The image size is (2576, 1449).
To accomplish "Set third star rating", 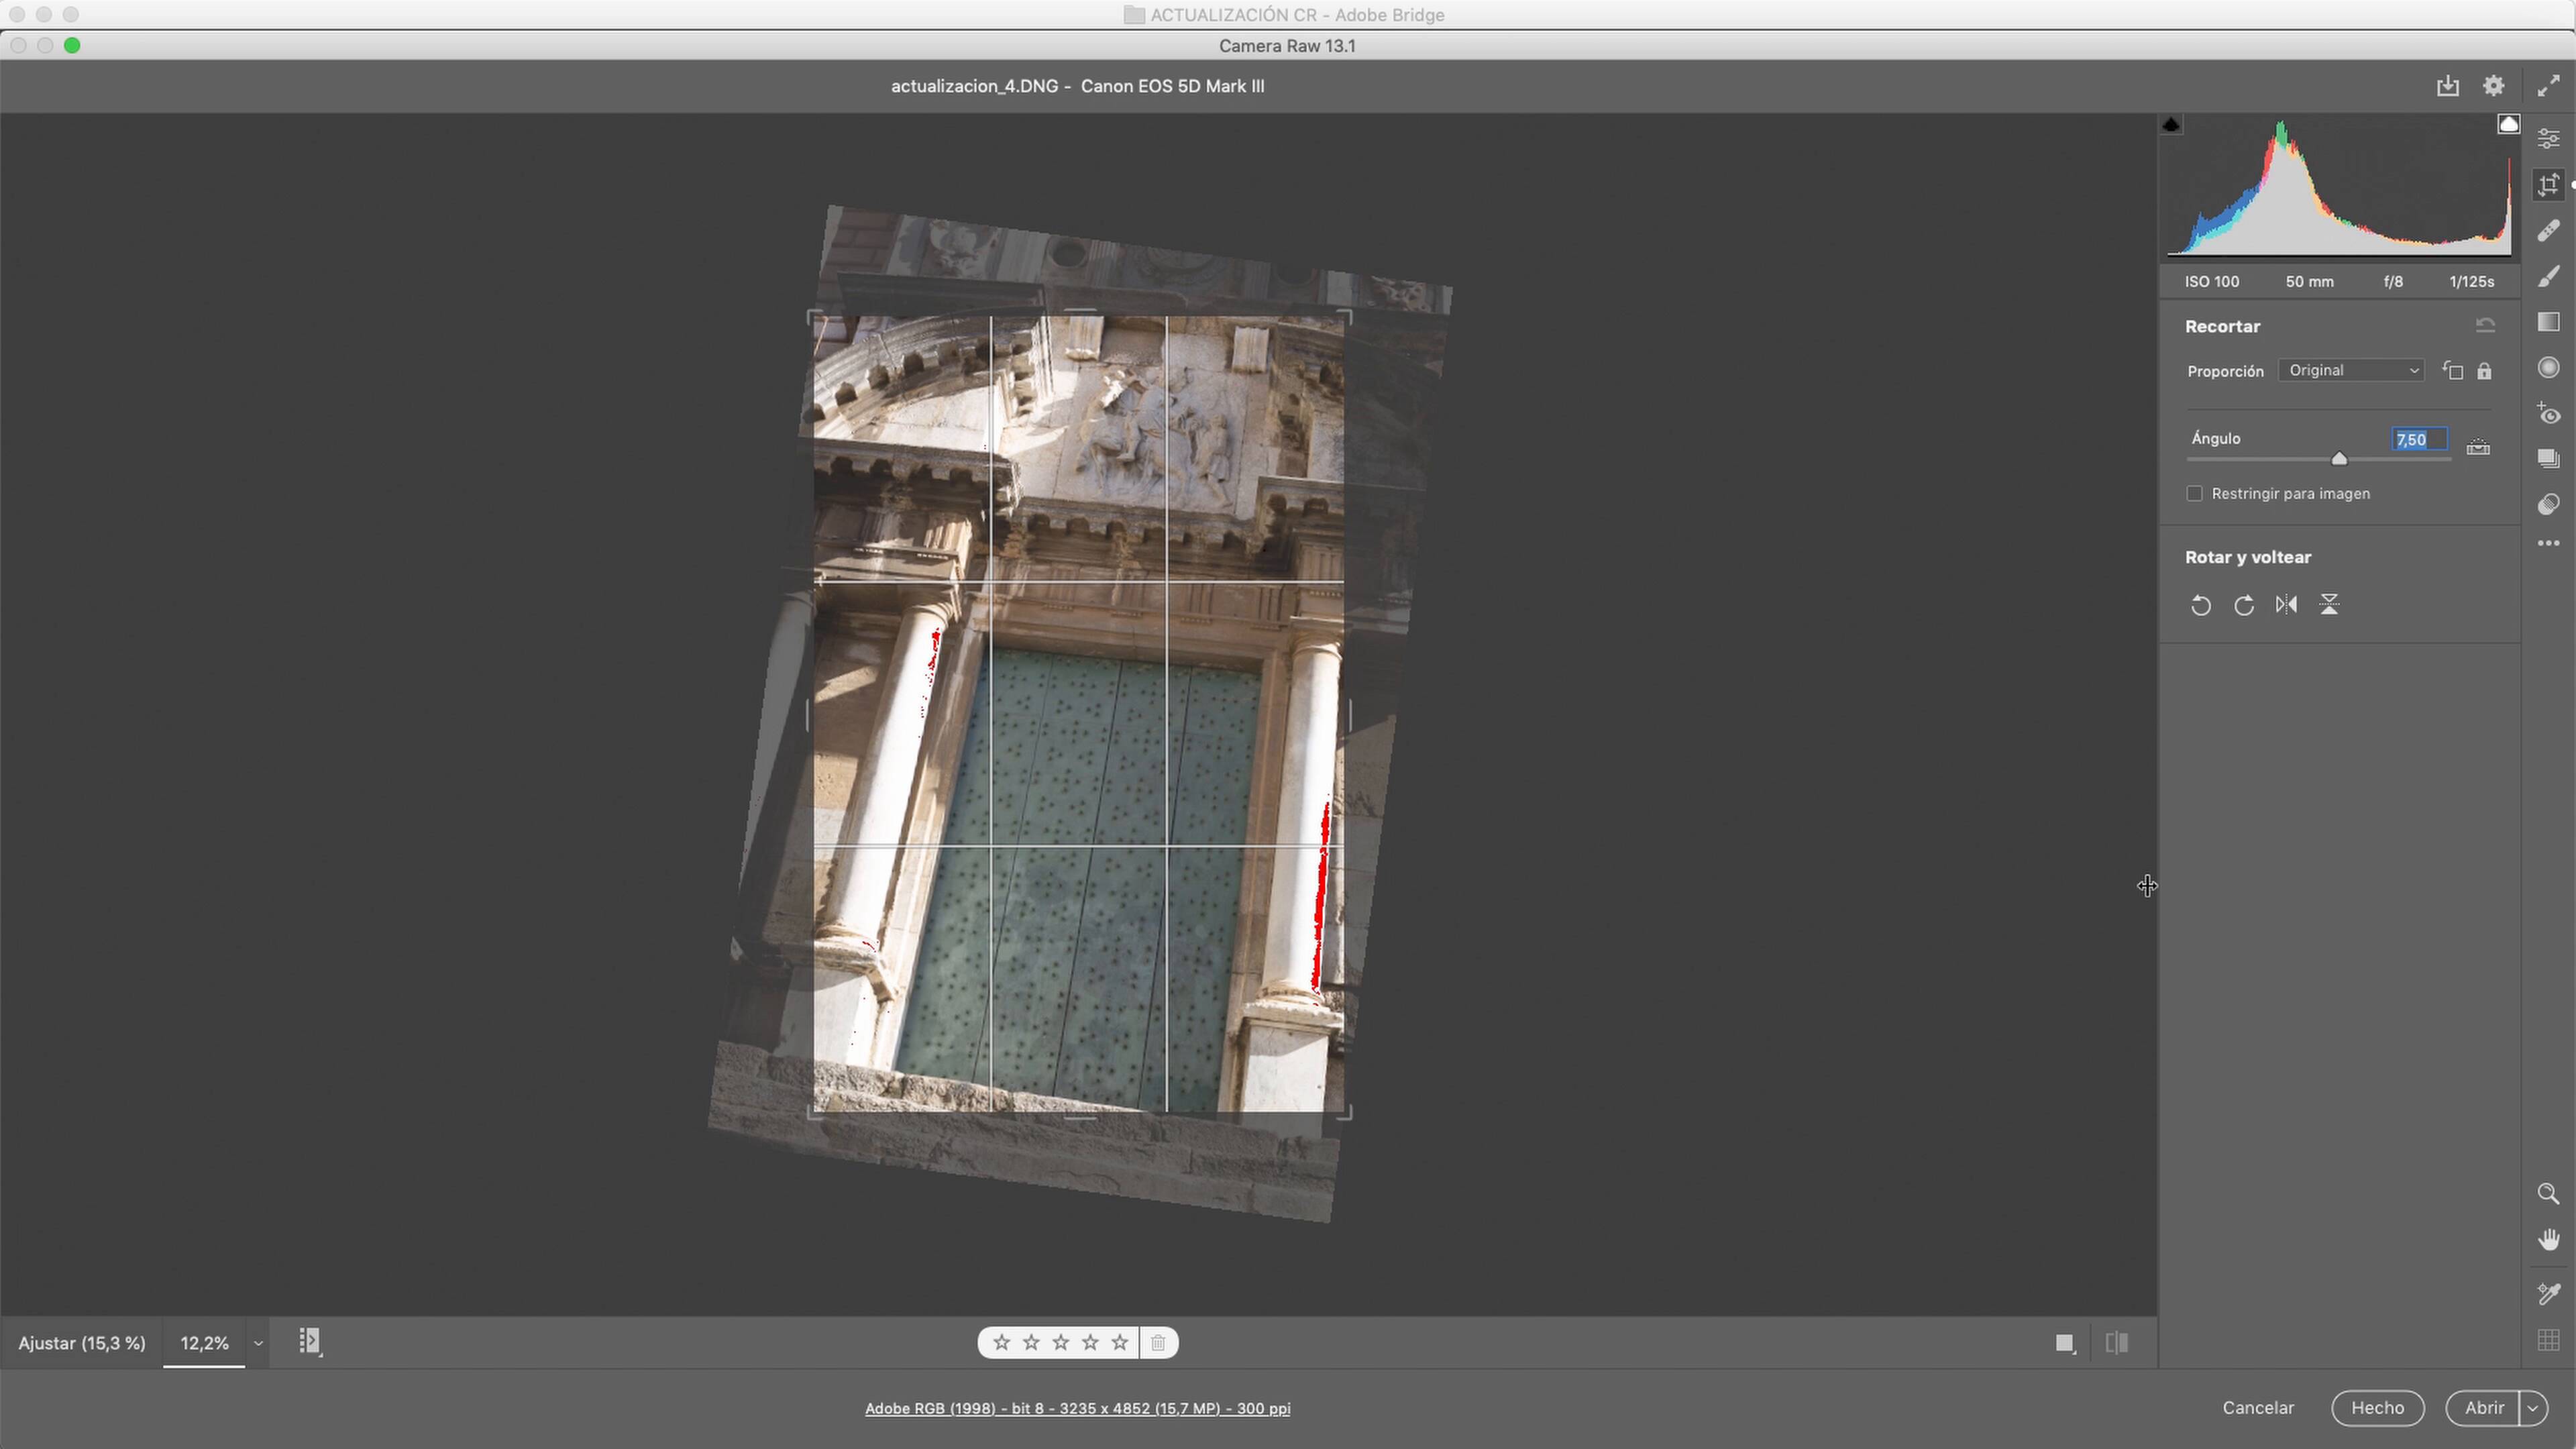I will 1061,1342.
